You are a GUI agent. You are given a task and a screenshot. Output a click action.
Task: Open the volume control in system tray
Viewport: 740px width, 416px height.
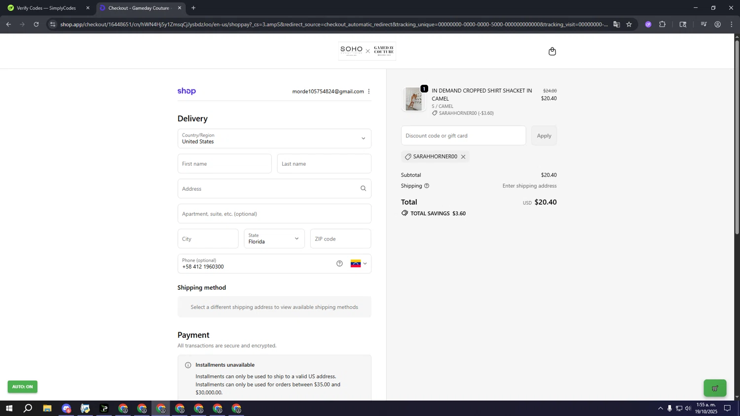coord(688,409)
